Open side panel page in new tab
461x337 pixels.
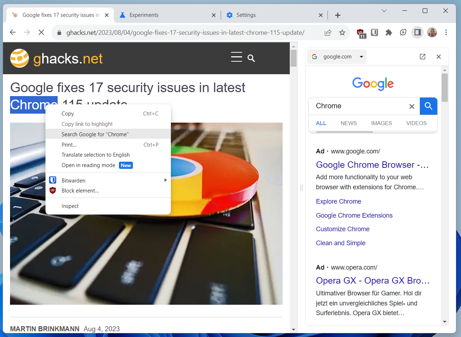click(x=423, y=57)
